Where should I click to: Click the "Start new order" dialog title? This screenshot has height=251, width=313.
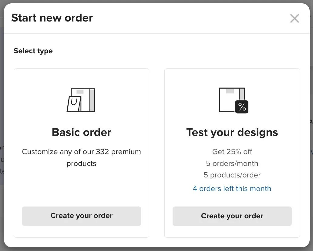tap(52, 18)
